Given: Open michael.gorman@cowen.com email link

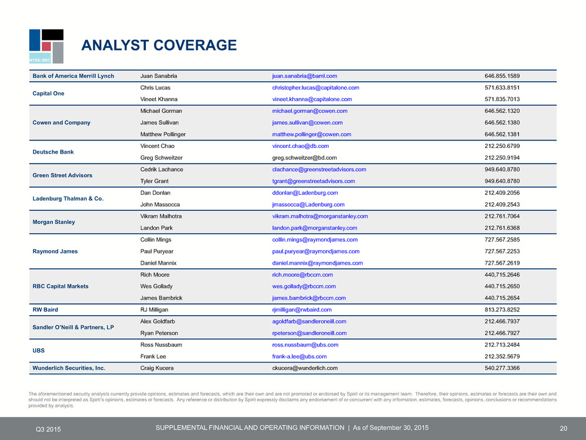Looking at the screenshot, I should [x=310, y=110].
